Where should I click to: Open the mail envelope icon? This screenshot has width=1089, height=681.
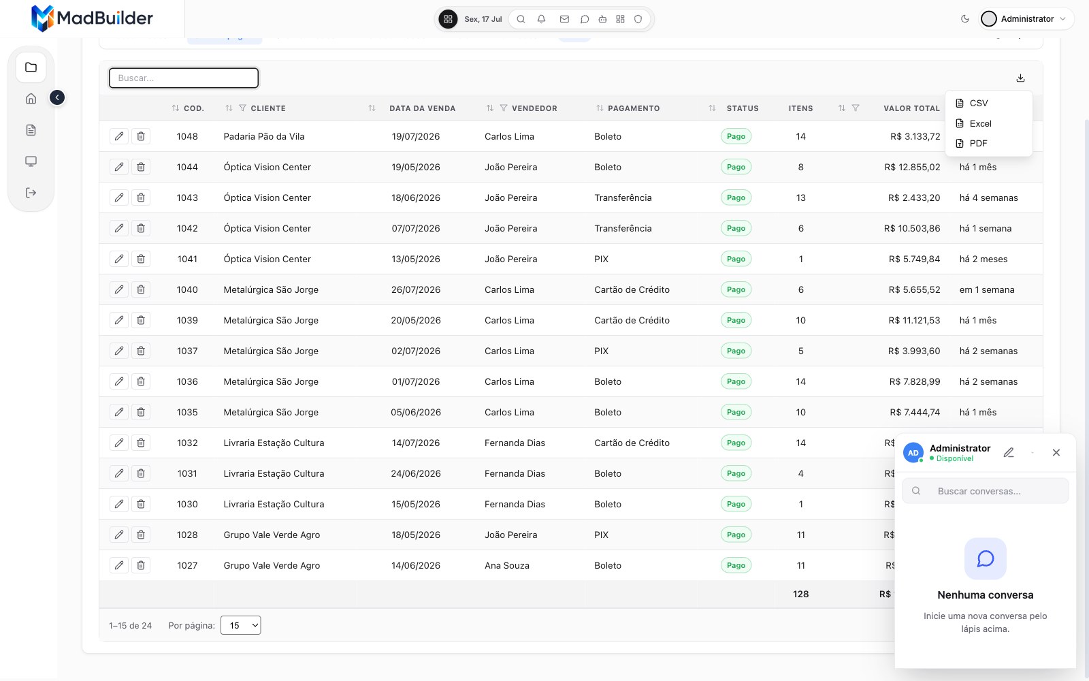tap(564, 19)
